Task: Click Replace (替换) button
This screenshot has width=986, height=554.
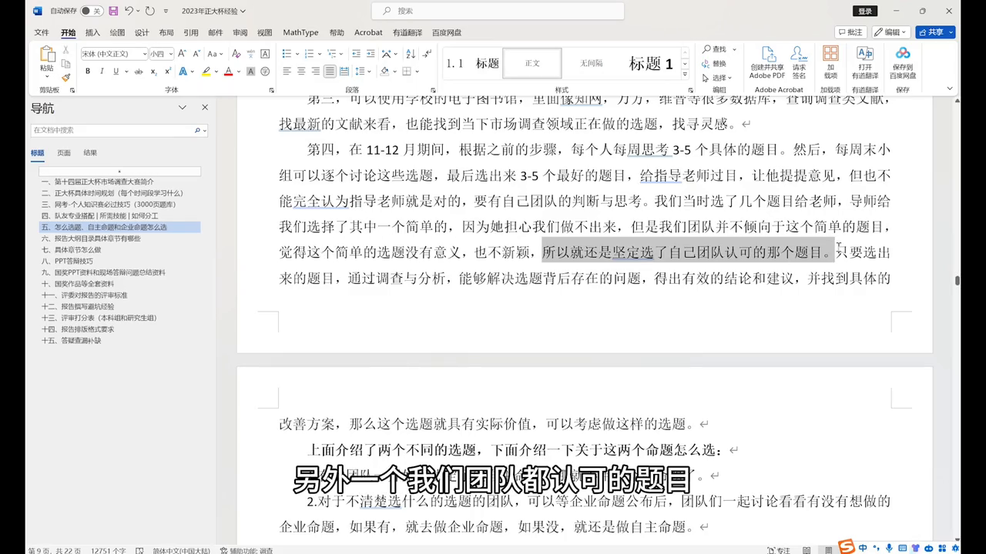Action: point(714,63)
